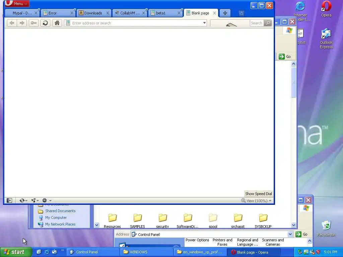
Task: Open Scanners and Cameras item
Action: pyautogui.click(x=273, y=242)
